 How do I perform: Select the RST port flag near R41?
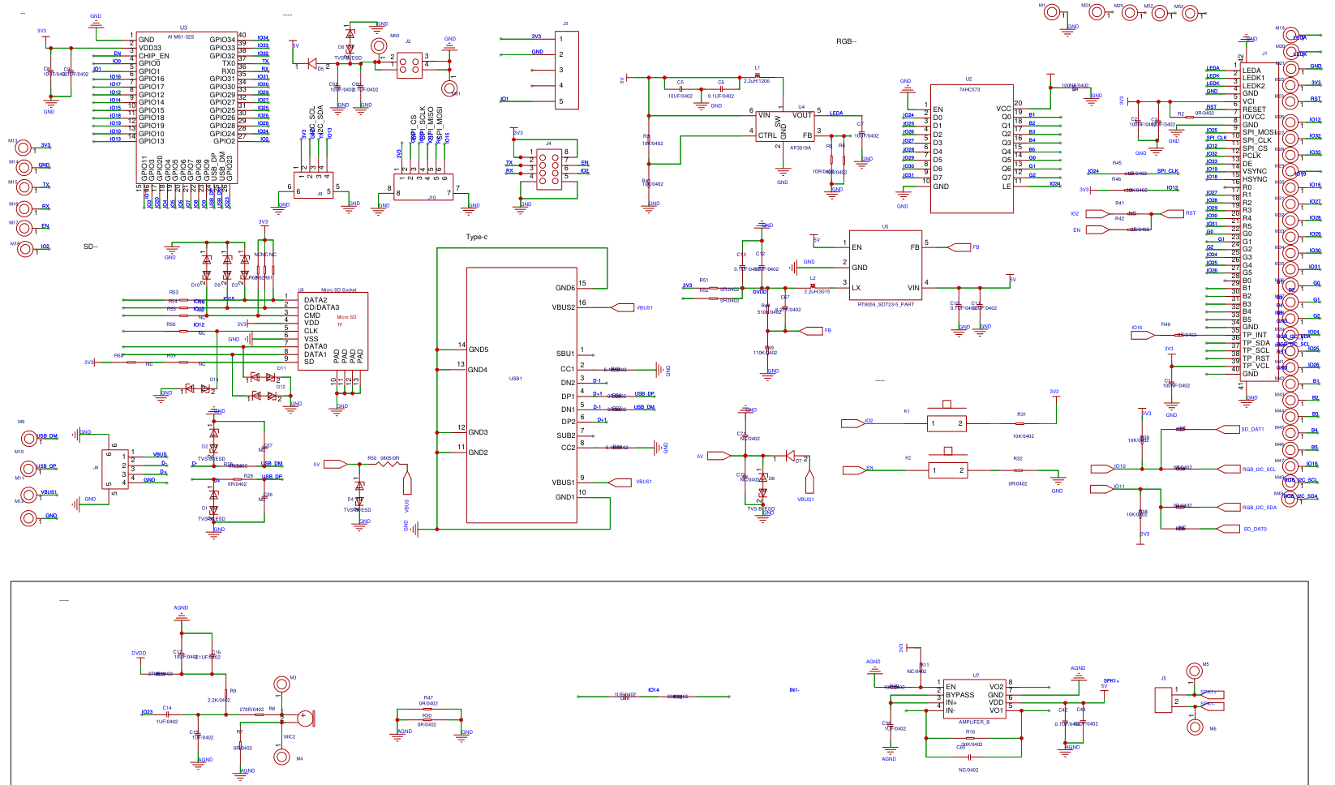point(1173,214)
